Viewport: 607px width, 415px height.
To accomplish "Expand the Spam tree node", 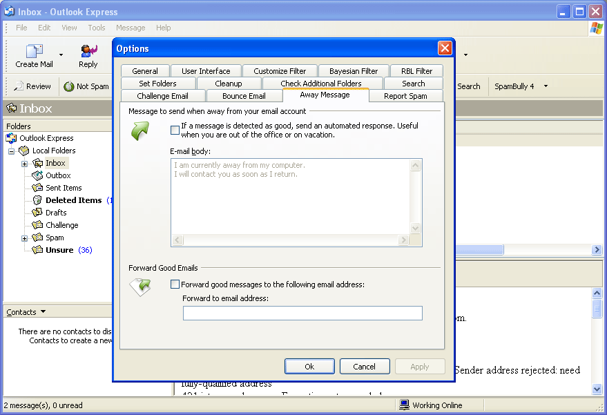I will tap(24, 238).
